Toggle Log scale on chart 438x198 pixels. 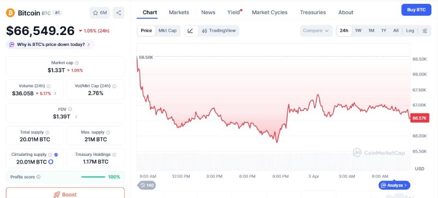point(410,31)
